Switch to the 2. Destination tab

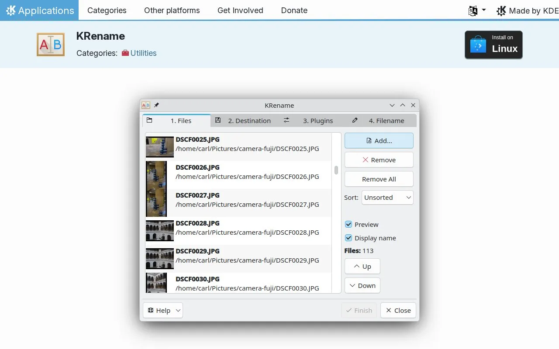point(245,121)
